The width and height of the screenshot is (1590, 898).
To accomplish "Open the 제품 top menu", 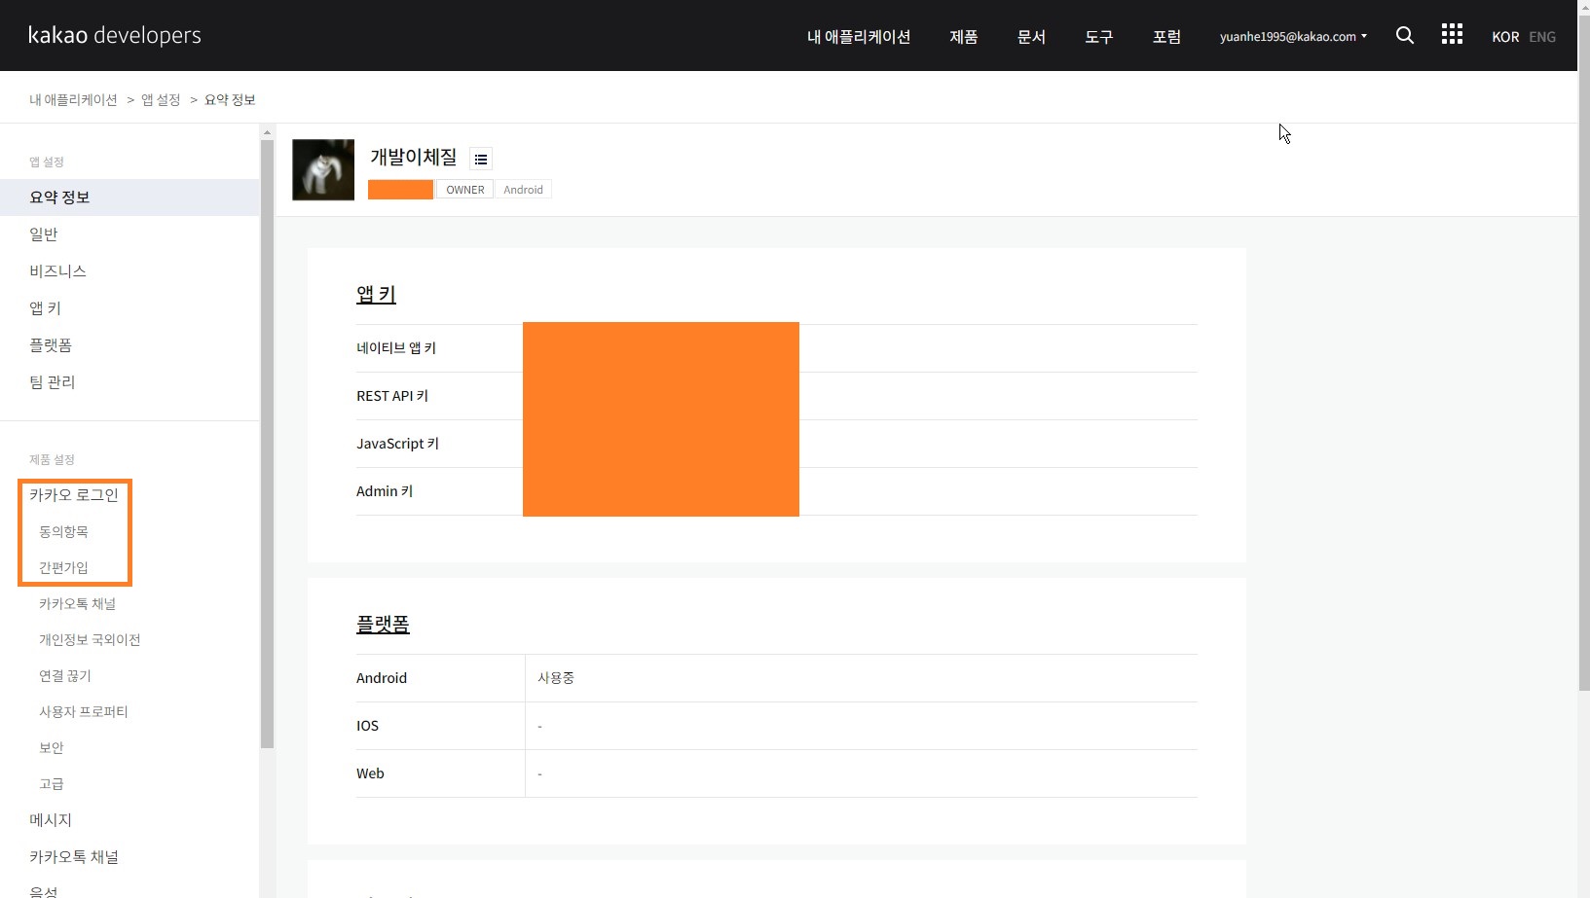I will point(964,37).
